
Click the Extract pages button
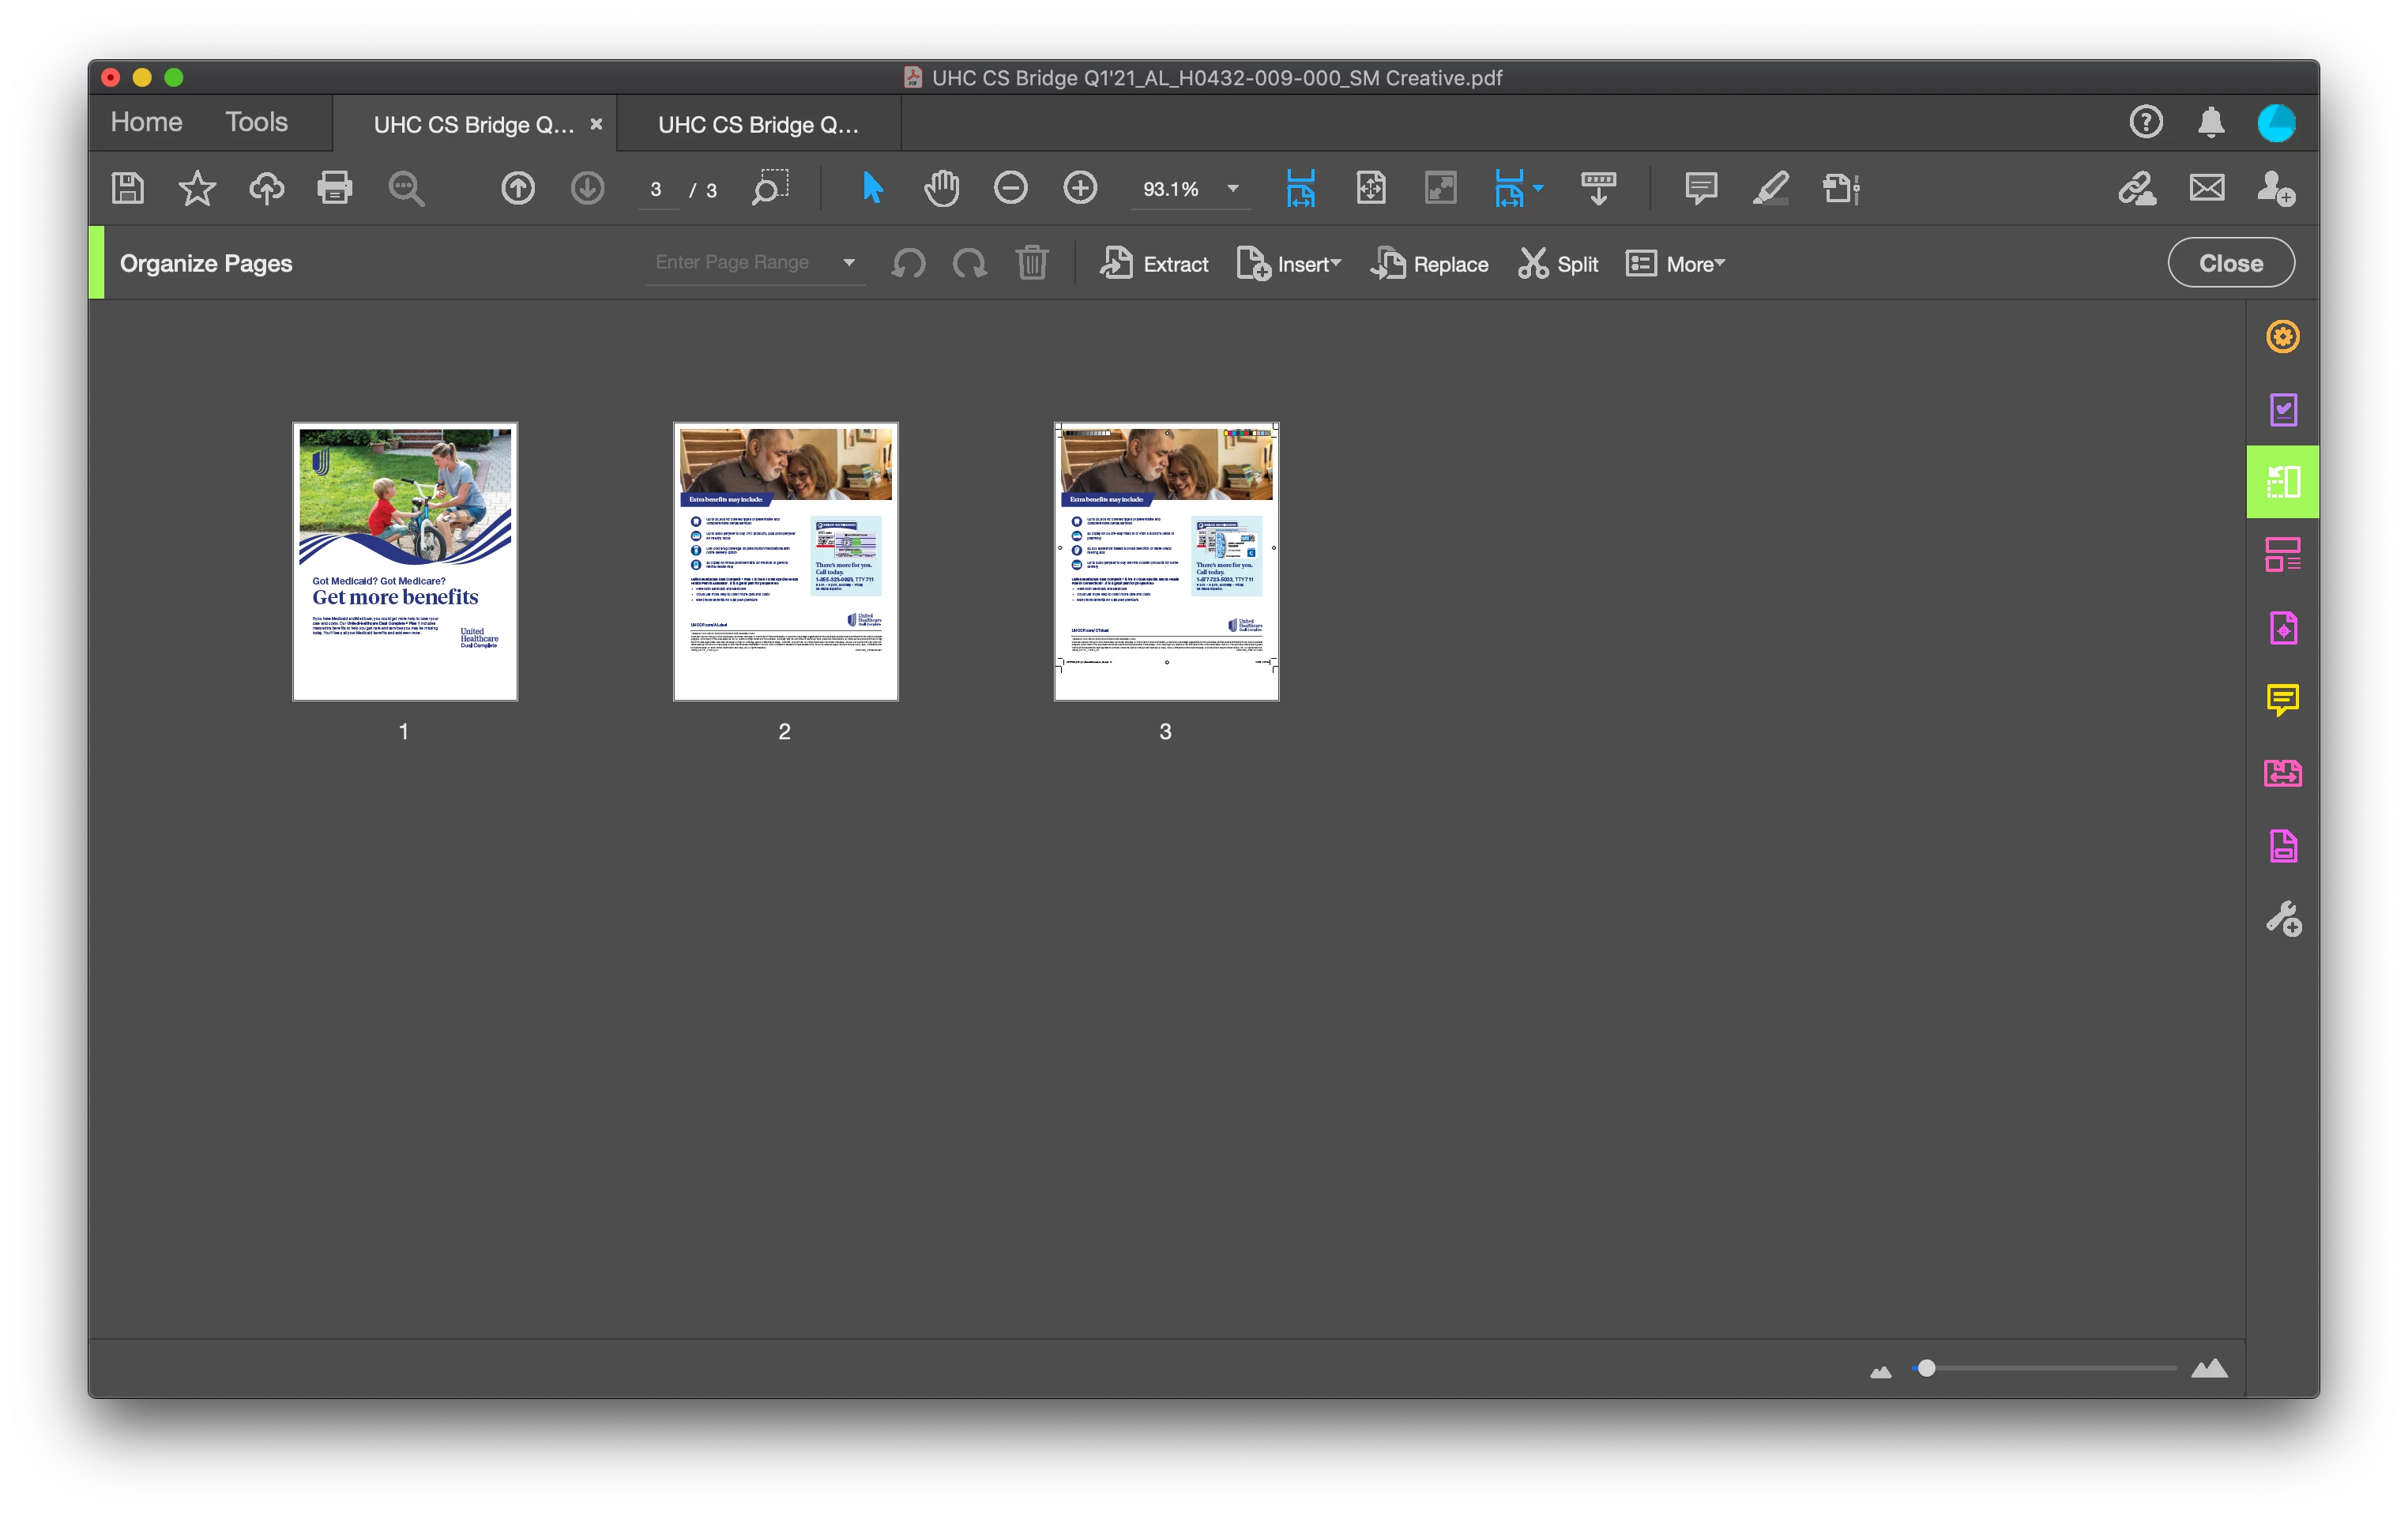click(x=1155, y=264)
